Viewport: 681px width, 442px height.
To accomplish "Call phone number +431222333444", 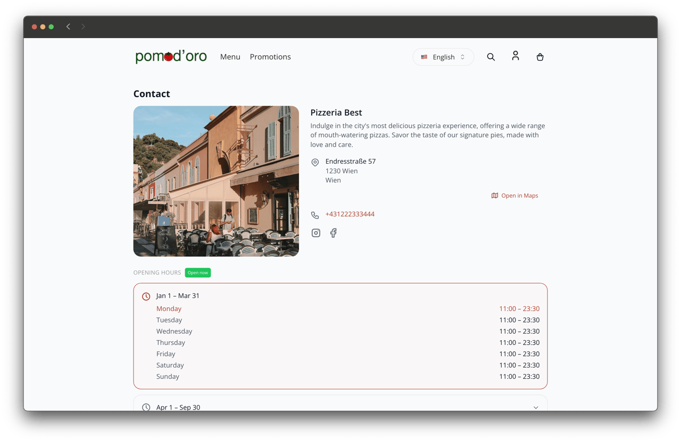I will (x=350, y=214).
